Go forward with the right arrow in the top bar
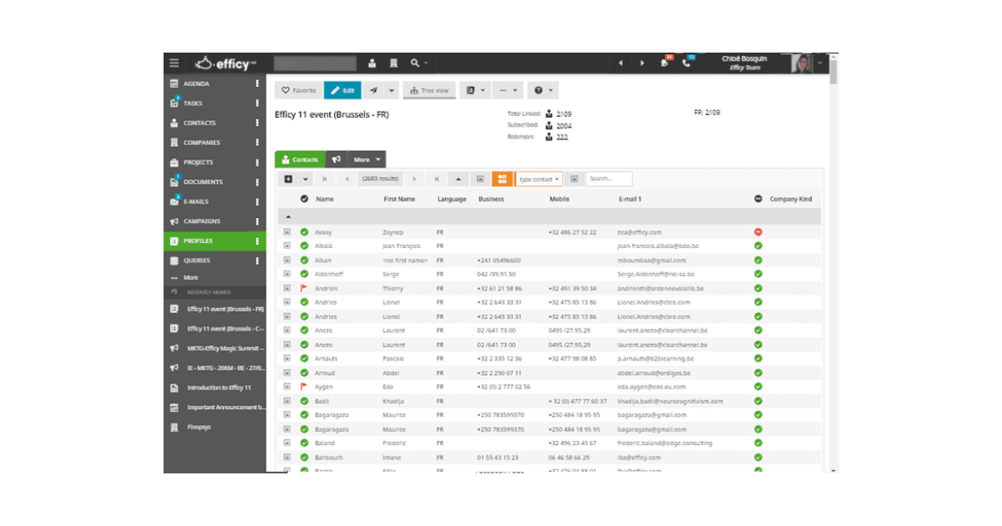Image resolution: width=1002 pixels, height=526 pixels. click(642, 63)
